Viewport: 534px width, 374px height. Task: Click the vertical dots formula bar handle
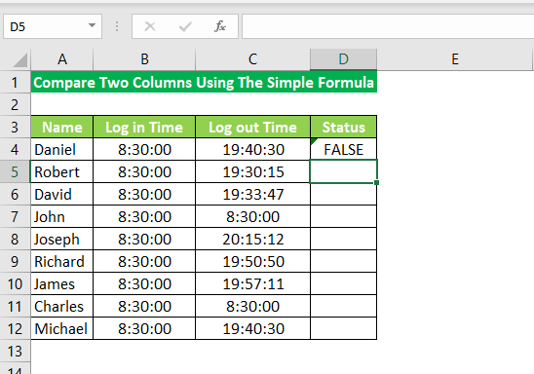[x=117, y=26]
